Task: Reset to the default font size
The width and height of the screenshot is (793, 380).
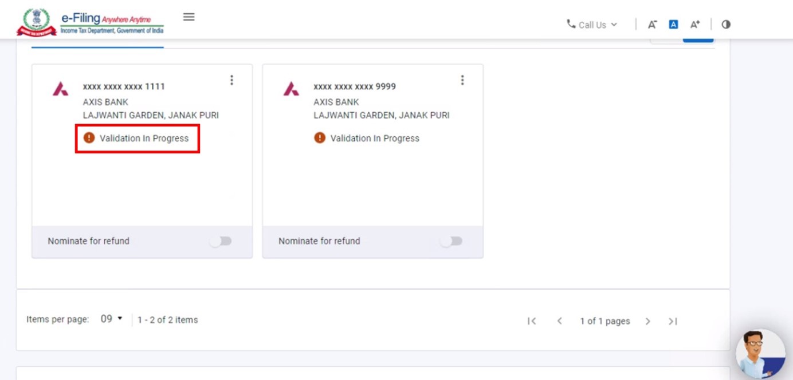Action: pos(674,25)
